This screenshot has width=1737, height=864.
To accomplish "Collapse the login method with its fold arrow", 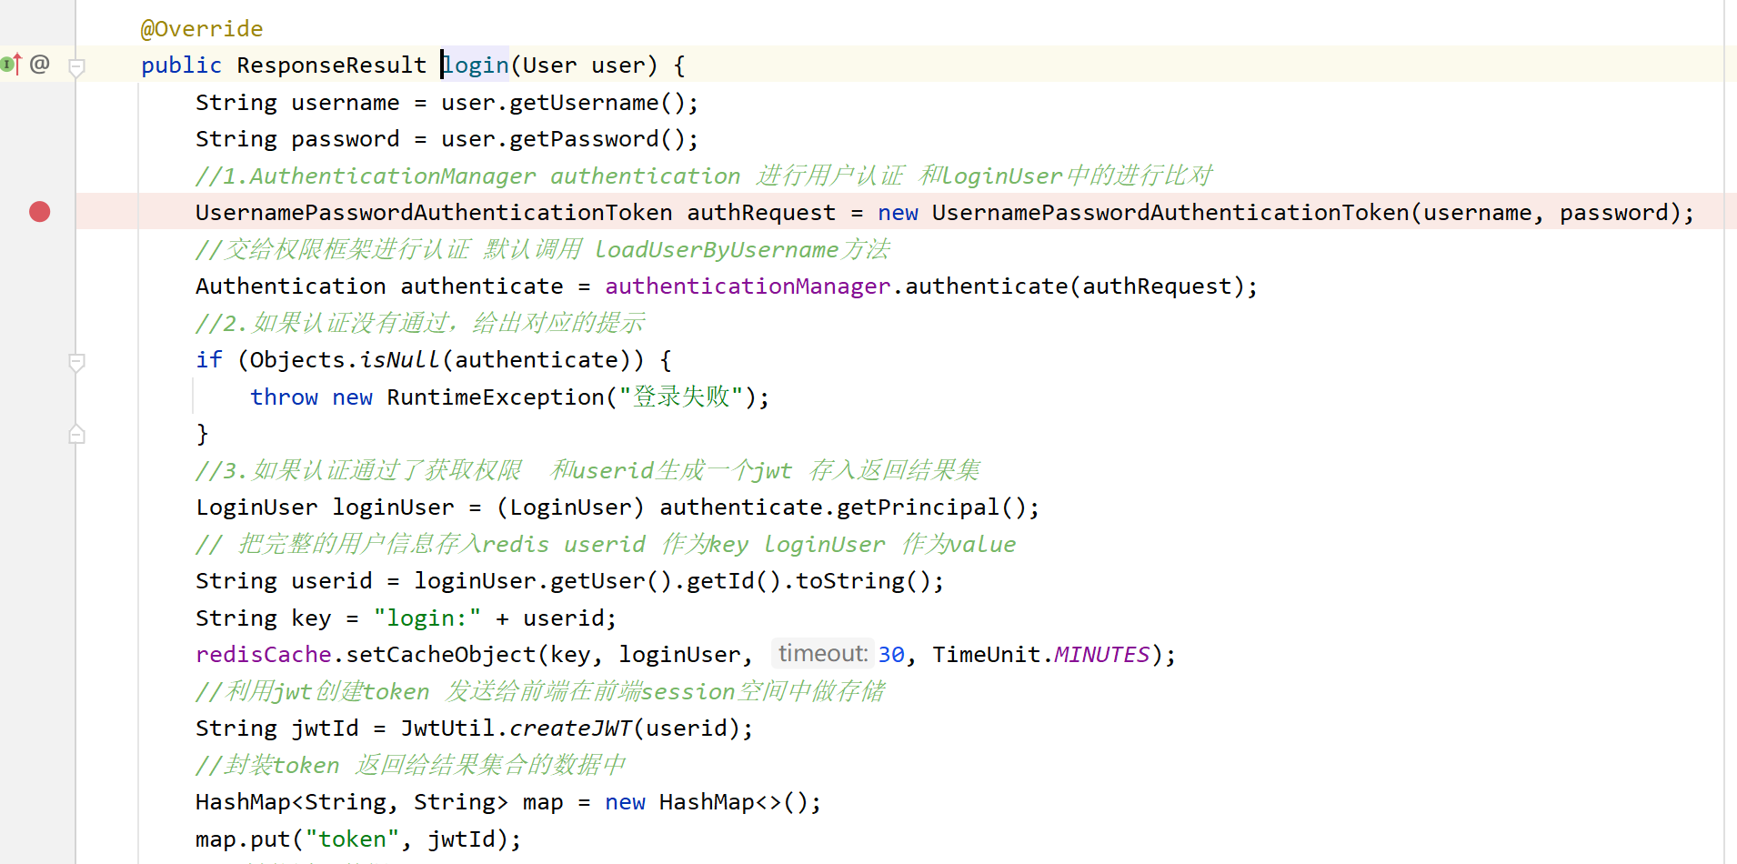I will 76,65.
